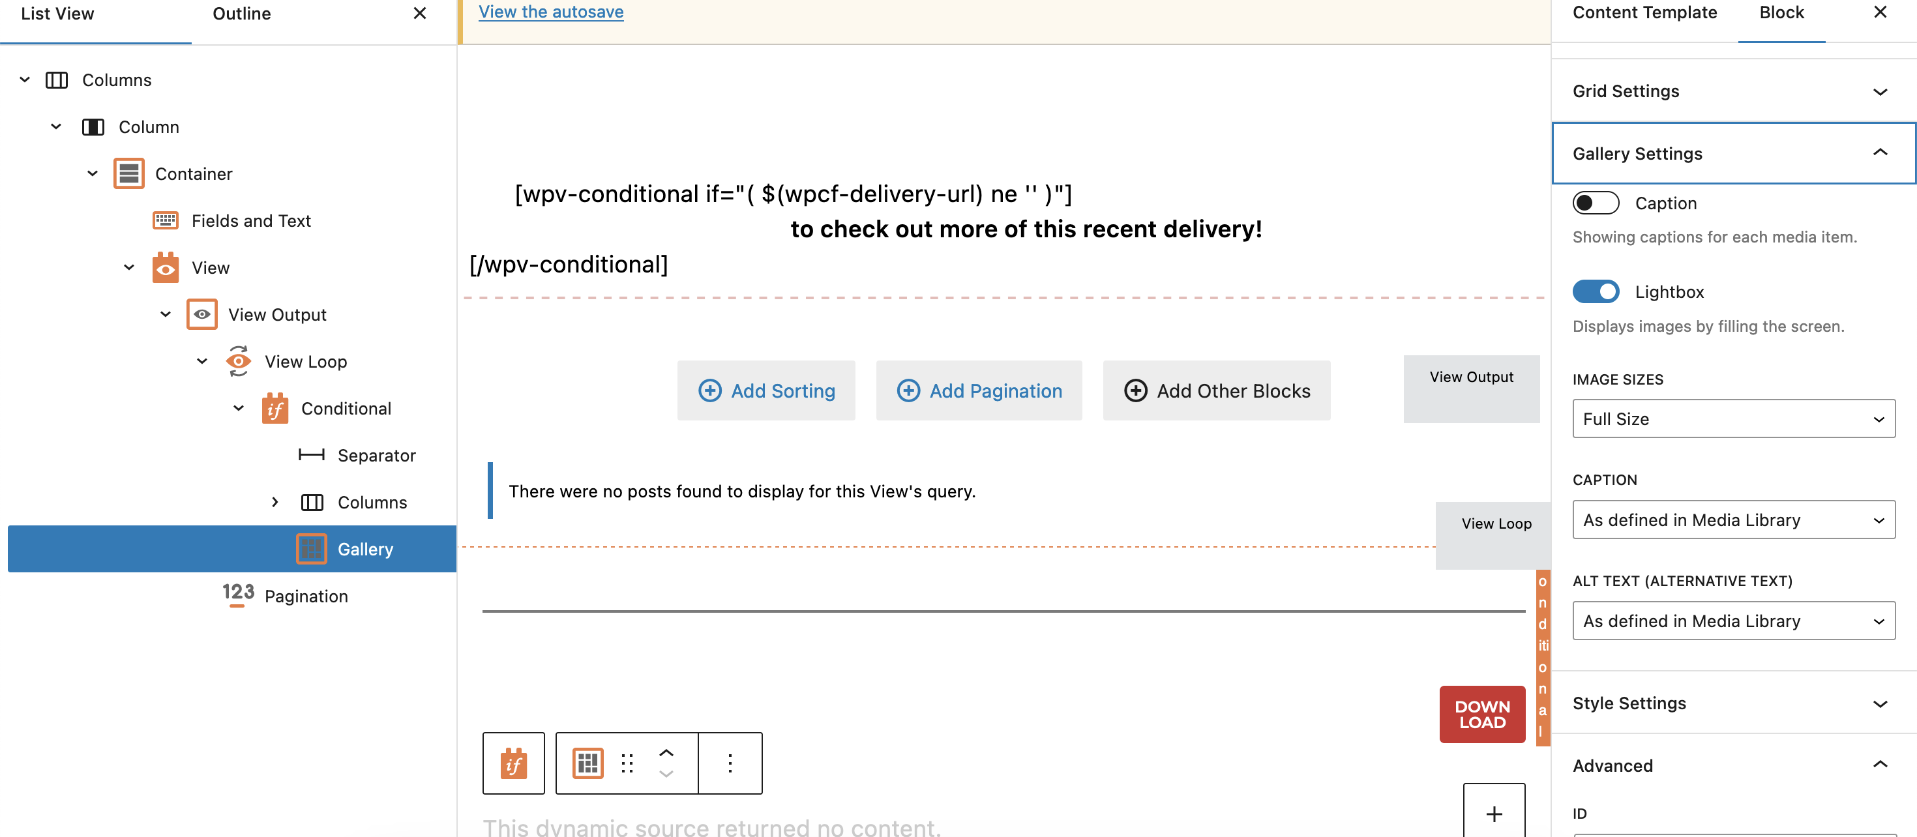Click the plus add block button

[x=1494, y=813]
